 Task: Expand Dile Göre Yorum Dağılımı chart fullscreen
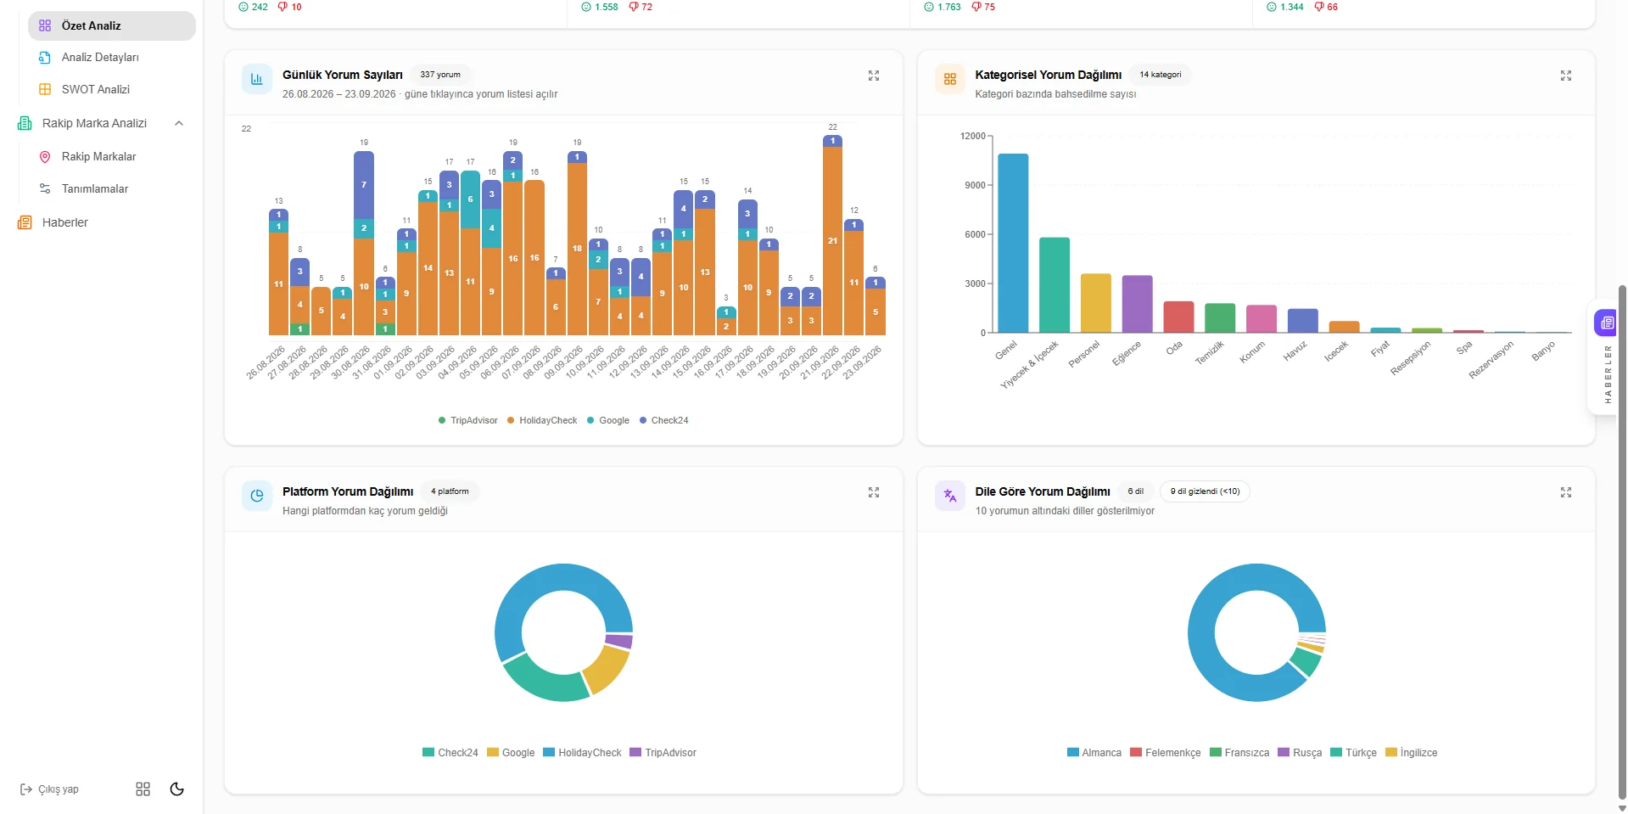click(x=1566, y=492)
